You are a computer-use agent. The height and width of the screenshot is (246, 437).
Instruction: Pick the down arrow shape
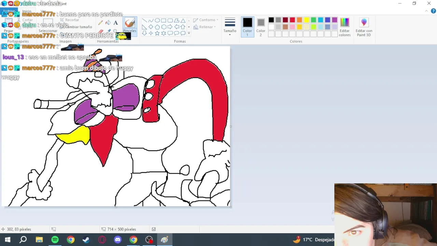pos(144,33)
